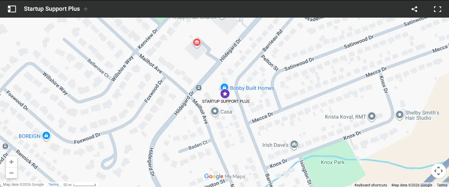
Task: Zoom out of the map
Action: [x=11, y=173]
